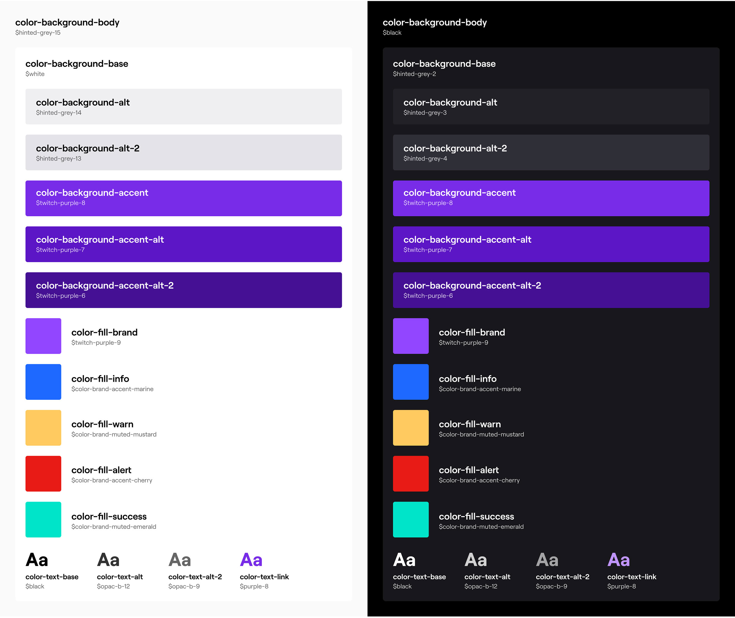Click the light theme color-fill-info blue swatch

click(43, 382)
